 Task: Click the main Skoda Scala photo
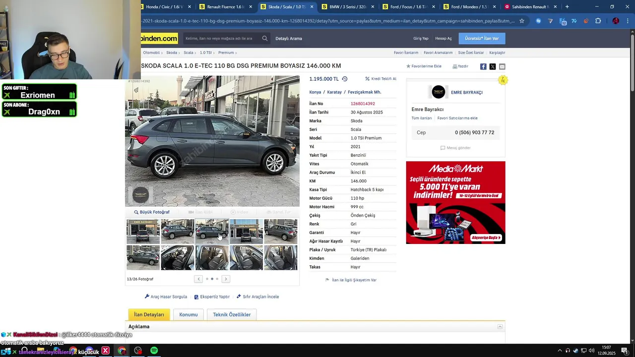[x=212, y=141]
